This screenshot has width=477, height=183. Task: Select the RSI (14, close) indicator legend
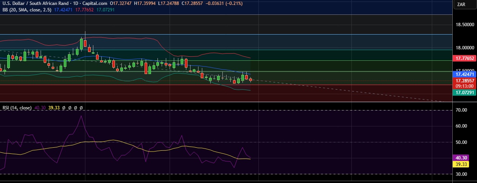click(x=17, y=108)
